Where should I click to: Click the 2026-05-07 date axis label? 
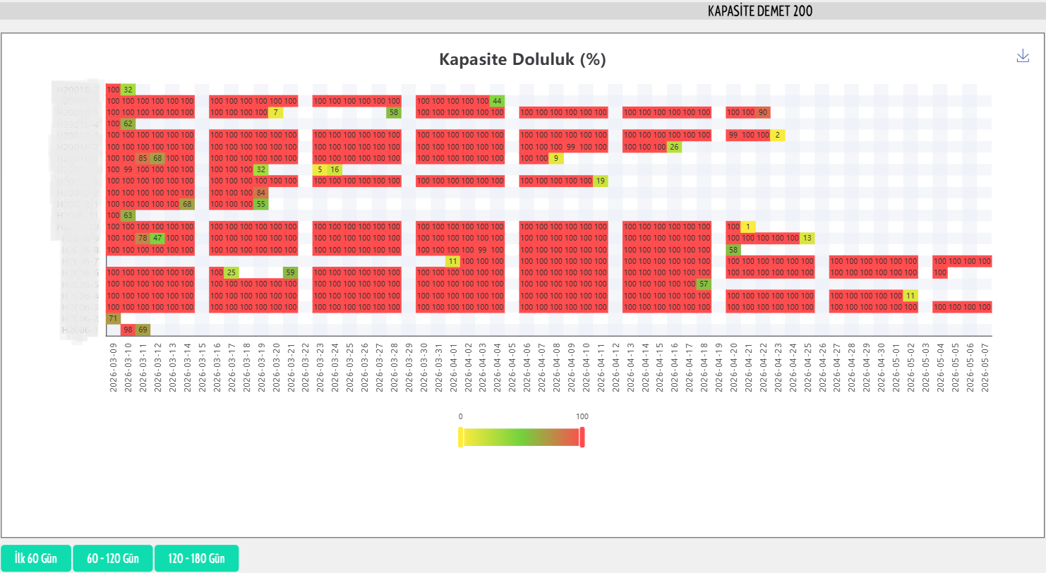click(x=985, y=368)
